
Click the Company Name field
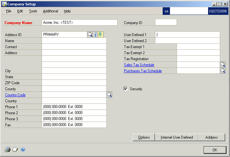point(79,22)
